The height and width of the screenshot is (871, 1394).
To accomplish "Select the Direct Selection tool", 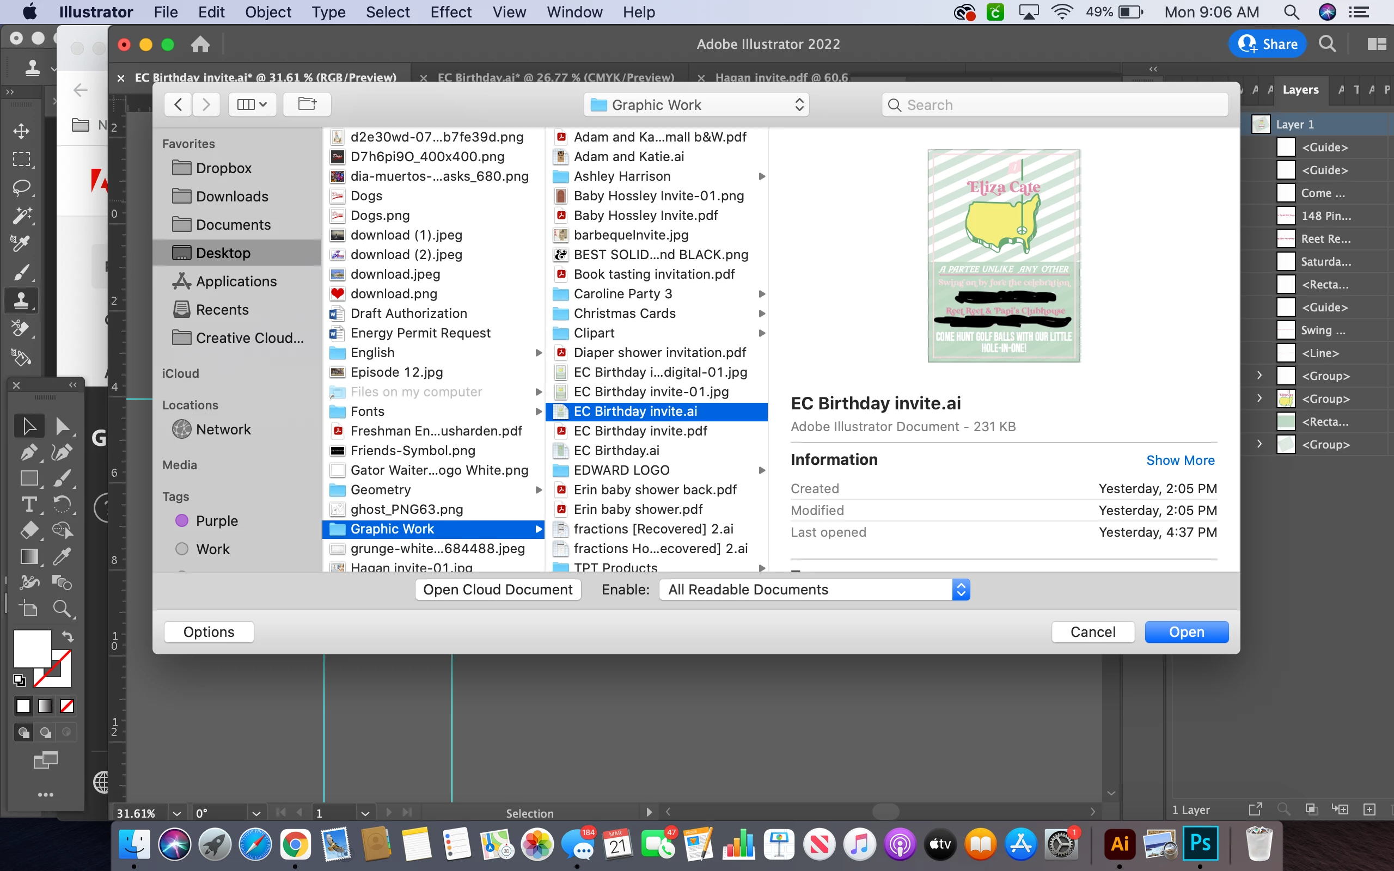I will coord(62,426).
